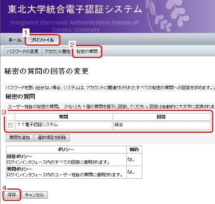Click the 制約 column header

134,149
